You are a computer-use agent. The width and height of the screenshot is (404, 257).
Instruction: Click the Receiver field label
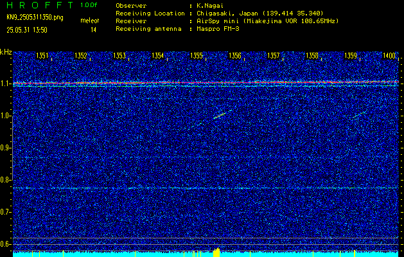click(131, 21)
